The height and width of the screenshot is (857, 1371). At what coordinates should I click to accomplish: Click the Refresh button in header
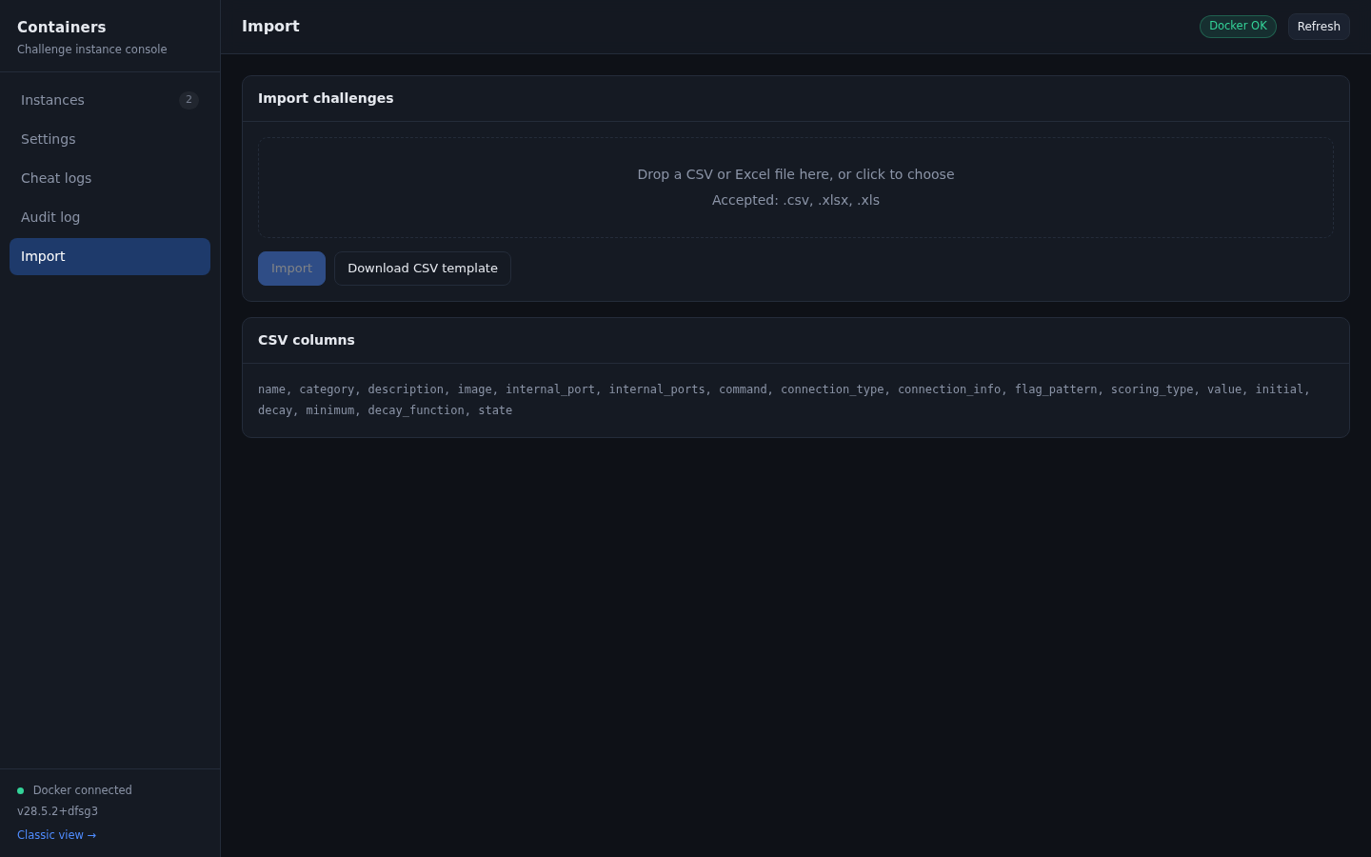pos(1319,27)
